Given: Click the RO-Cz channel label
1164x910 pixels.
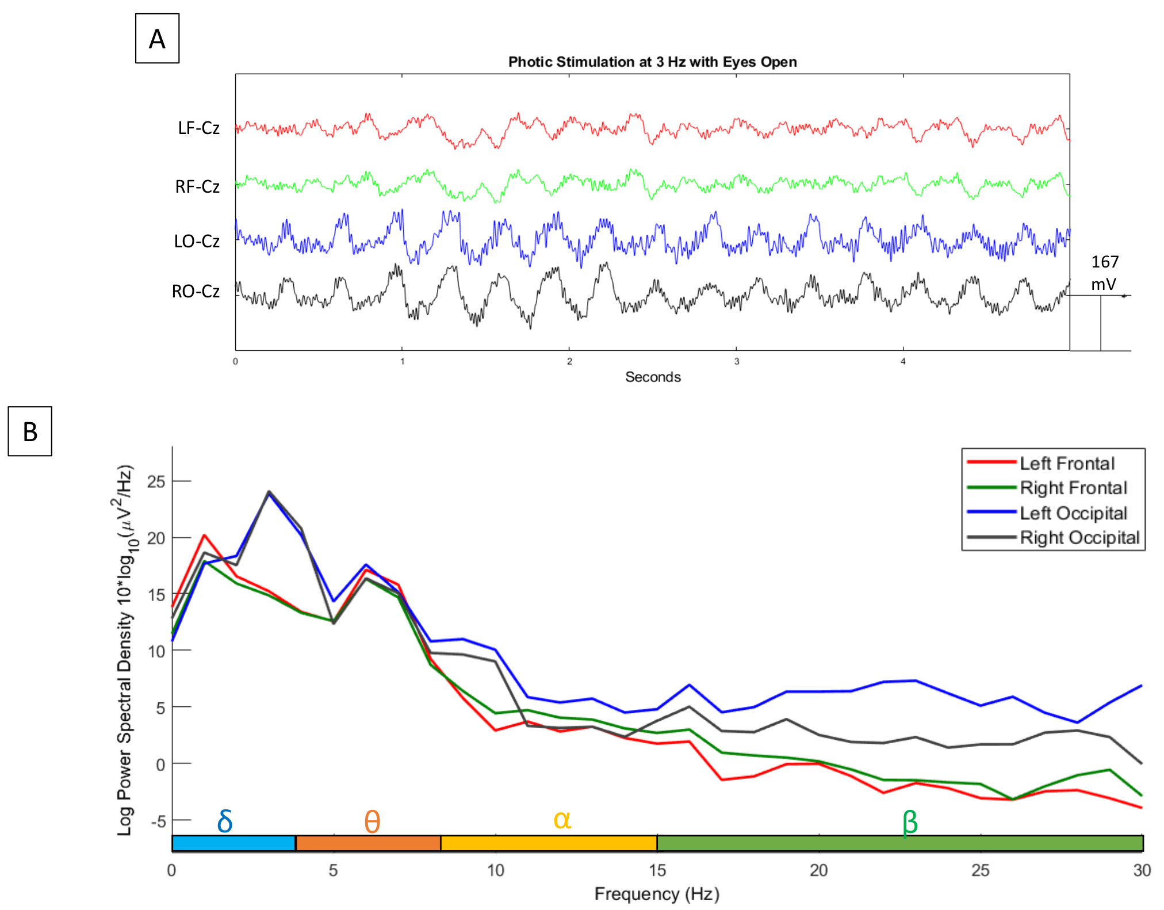Looking at the screenshot, I should pyautogui.click(x=196, y=291).
